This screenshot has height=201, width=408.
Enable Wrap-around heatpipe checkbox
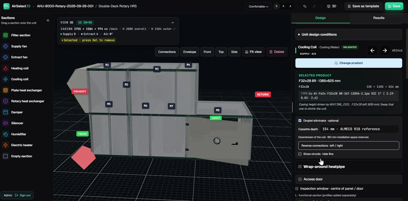300,167
